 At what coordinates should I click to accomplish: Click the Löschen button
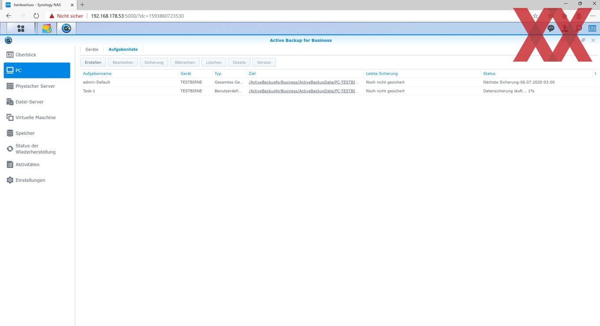pos(214,62)
